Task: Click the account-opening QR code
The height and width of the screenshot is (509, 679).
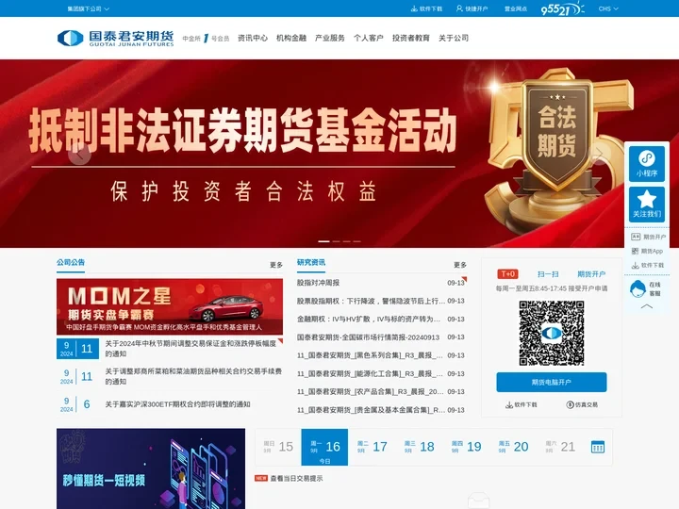Action: [552, 334]
